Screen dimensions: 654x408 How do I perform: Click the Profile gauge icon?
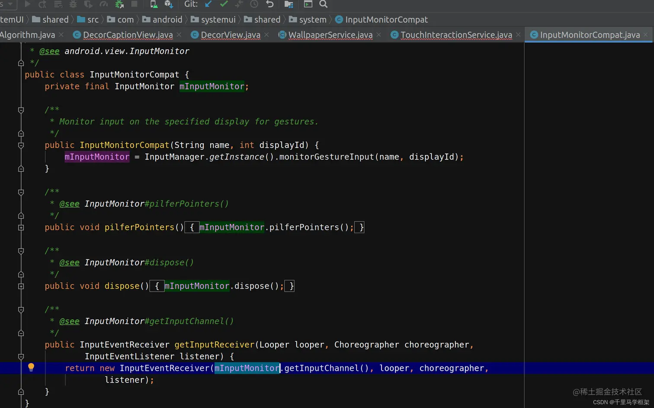click(104, 4)
